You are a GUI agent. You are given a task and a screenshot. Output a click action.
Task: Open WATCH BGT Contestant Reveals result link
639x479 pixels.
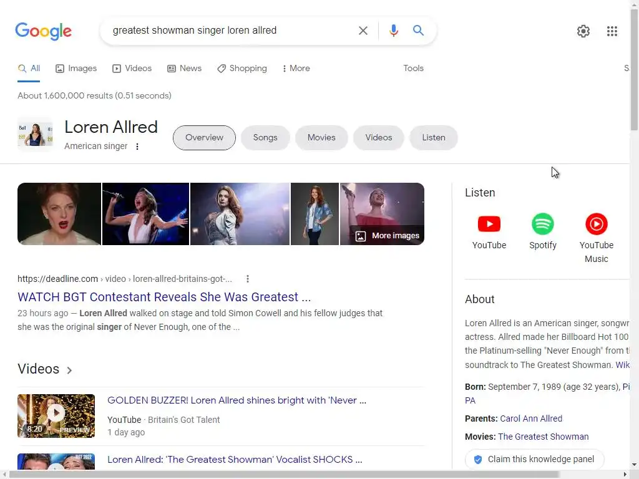[x=164, y=297]
